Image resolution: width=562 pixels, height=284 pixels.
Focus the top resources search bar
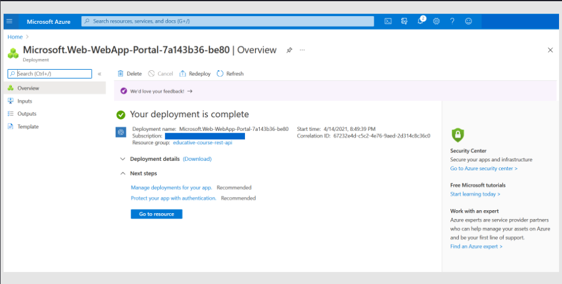[228, 21]
